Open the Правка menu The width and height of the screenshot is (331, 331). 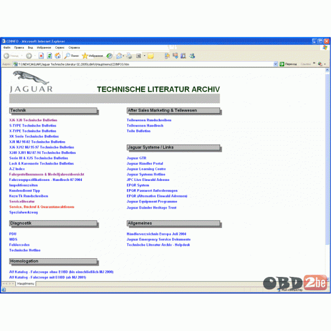click(x=19, y=47)
